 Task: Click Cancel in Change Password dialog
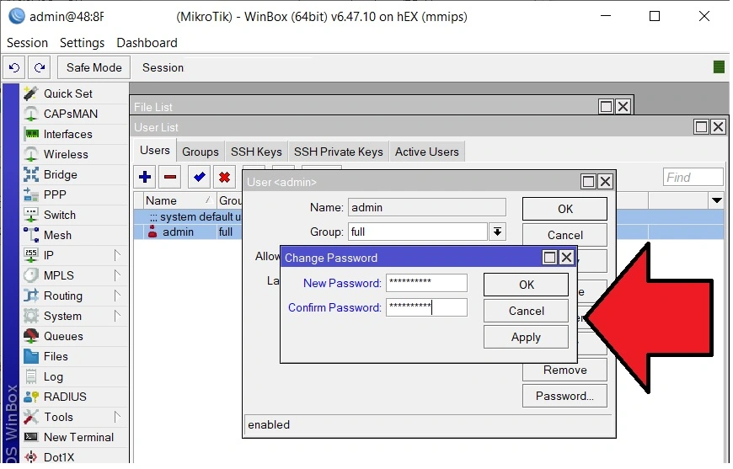526,311
